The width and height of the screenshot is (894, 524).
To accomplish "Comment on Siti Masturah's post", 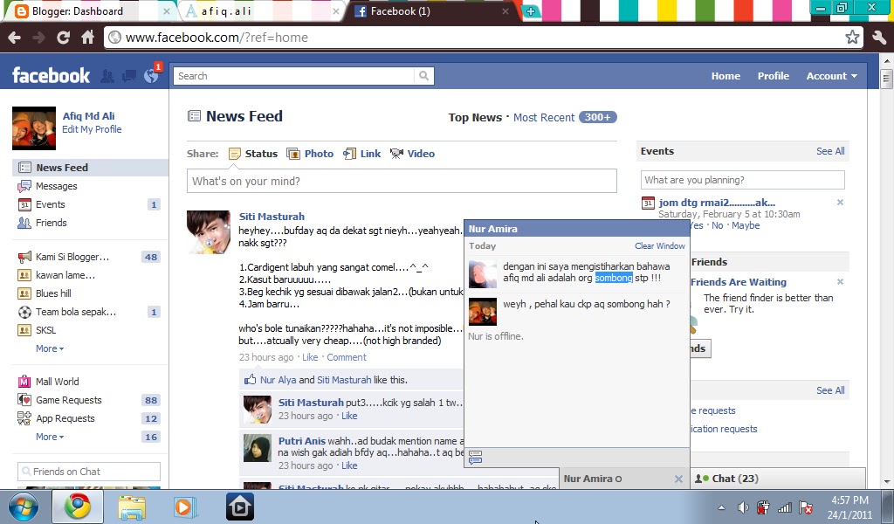I will tap(346, 357).
